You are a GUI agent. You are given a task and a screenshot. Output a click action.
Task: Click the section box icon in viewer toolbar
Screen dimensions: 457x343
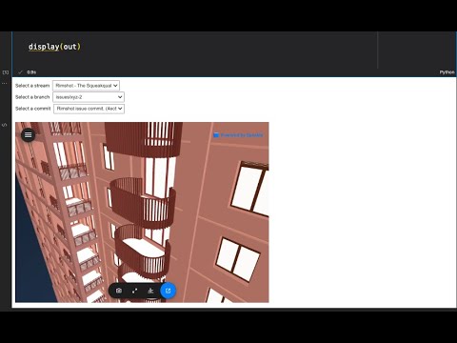tap(150, 291)
